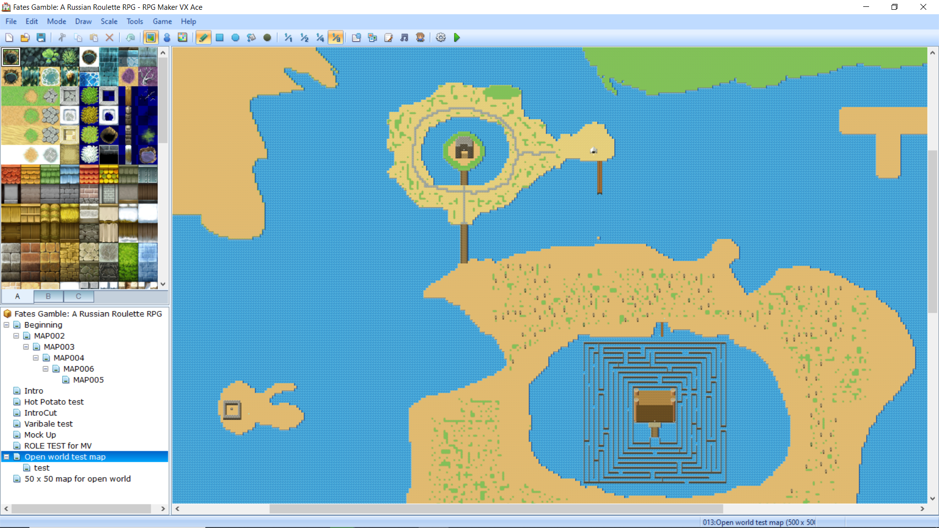Collapse the Beginning map folder
This screenshot has width=939, height=528.
pos(6,325)
